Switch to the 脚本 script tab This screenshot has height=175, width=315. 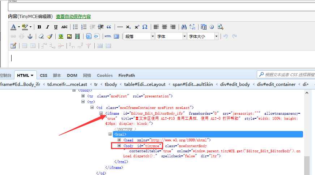(57, 75)
